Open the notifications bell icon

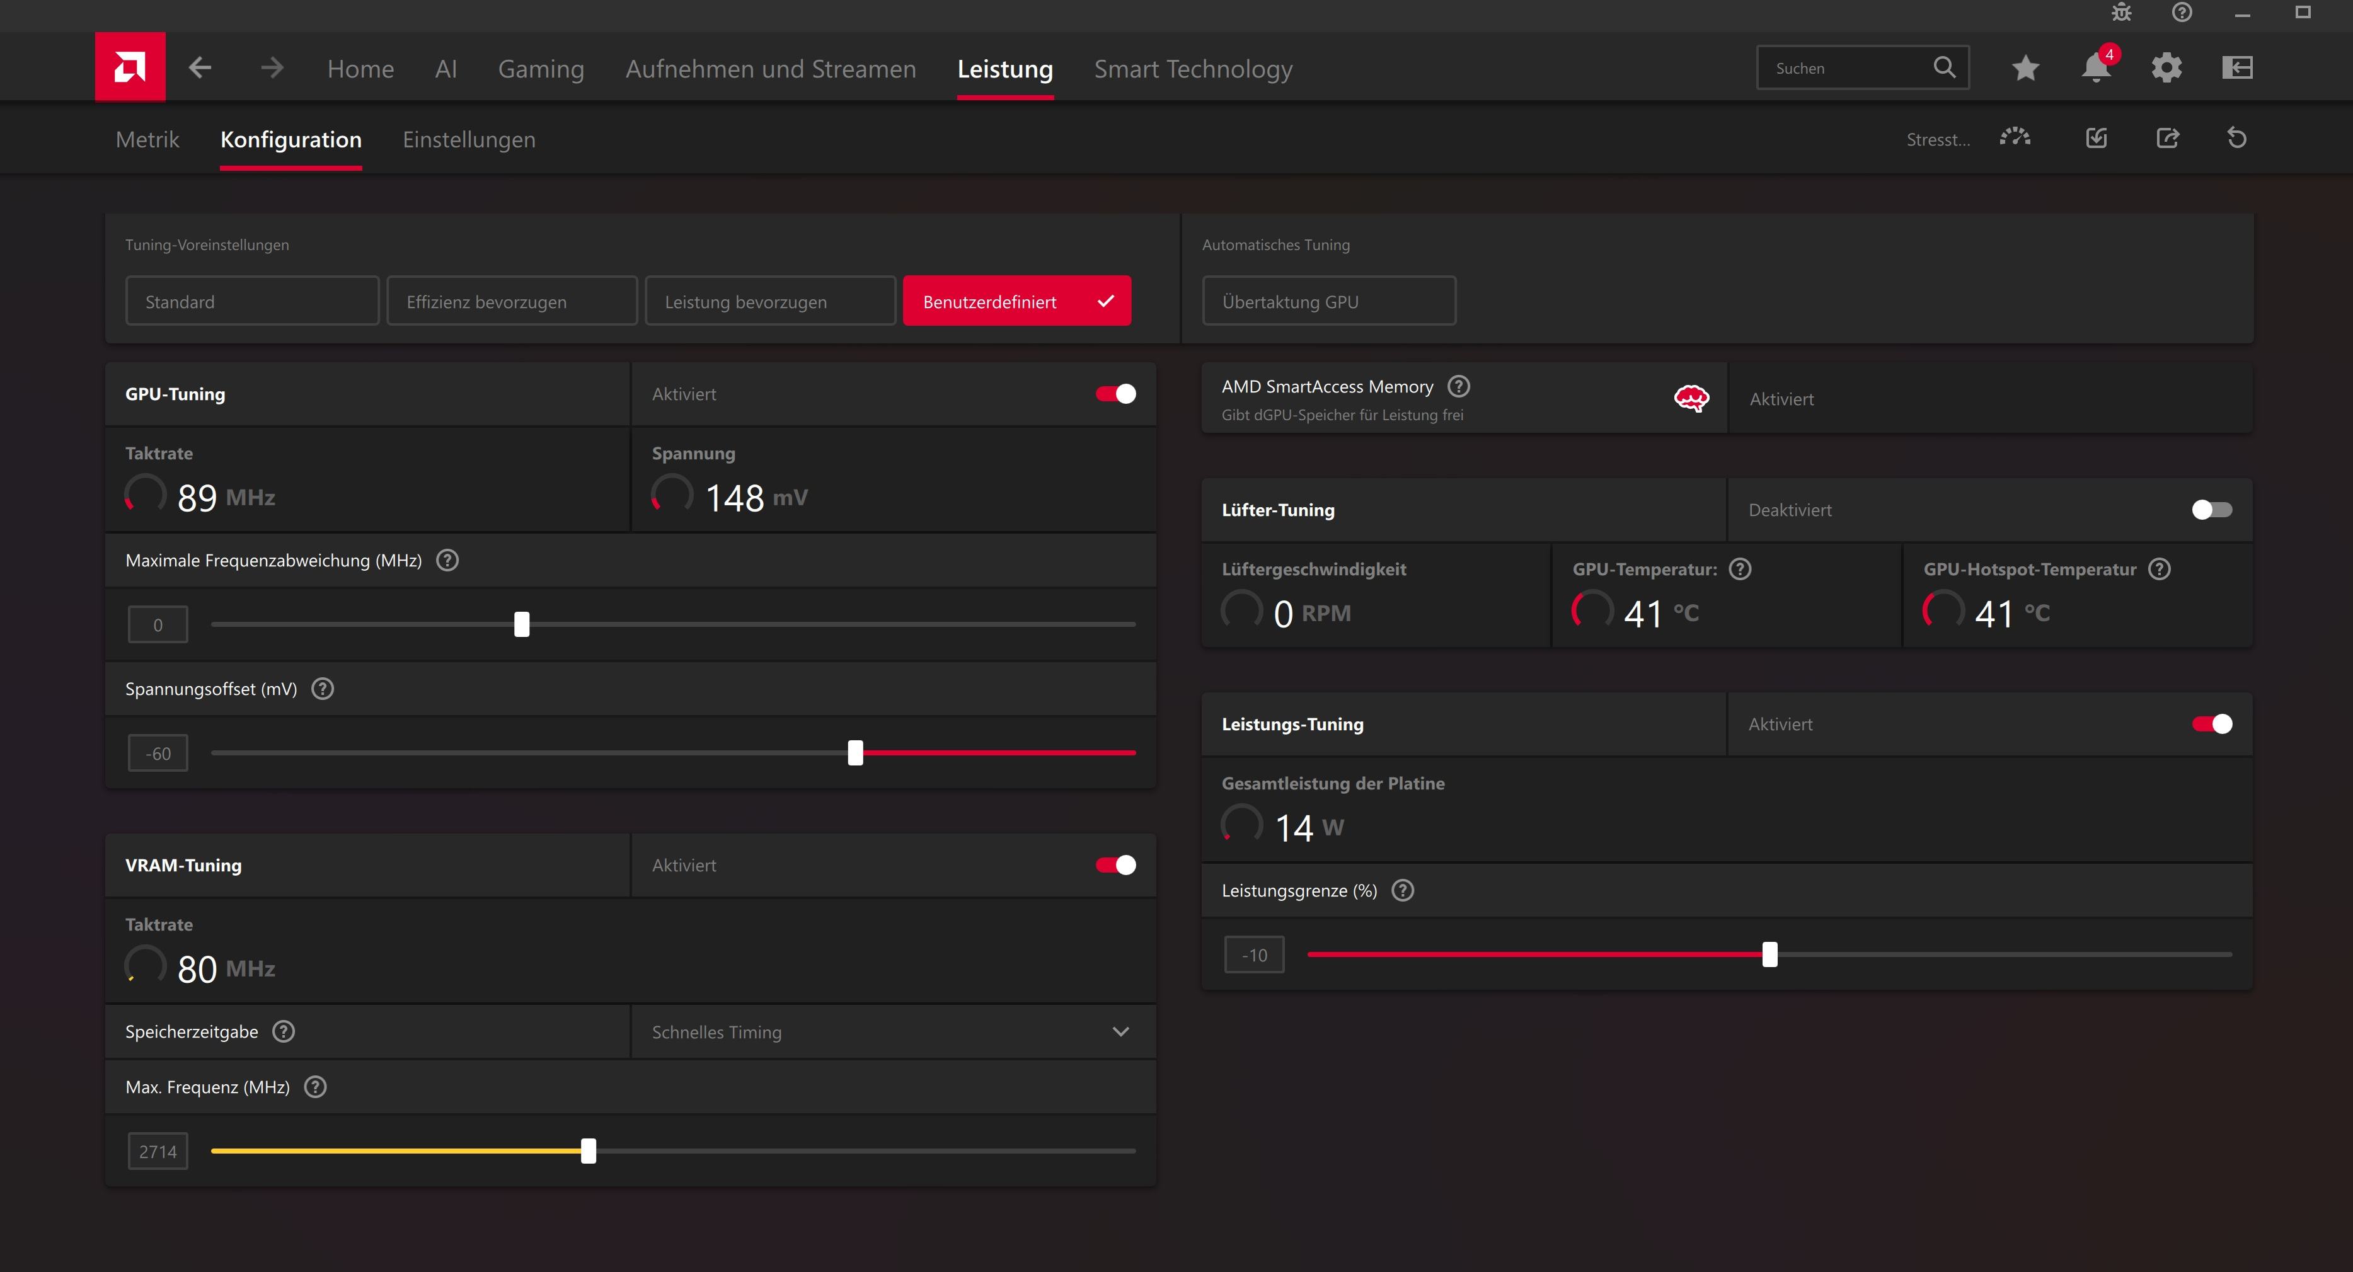2095,67
